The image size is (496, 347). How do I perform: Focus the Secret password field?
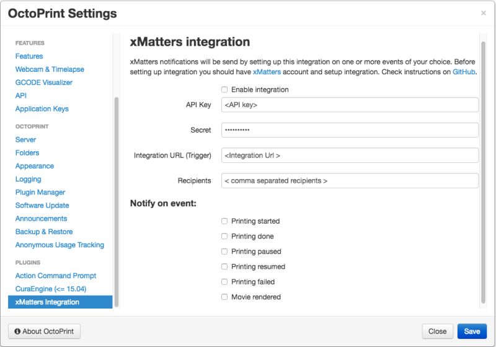350,130
